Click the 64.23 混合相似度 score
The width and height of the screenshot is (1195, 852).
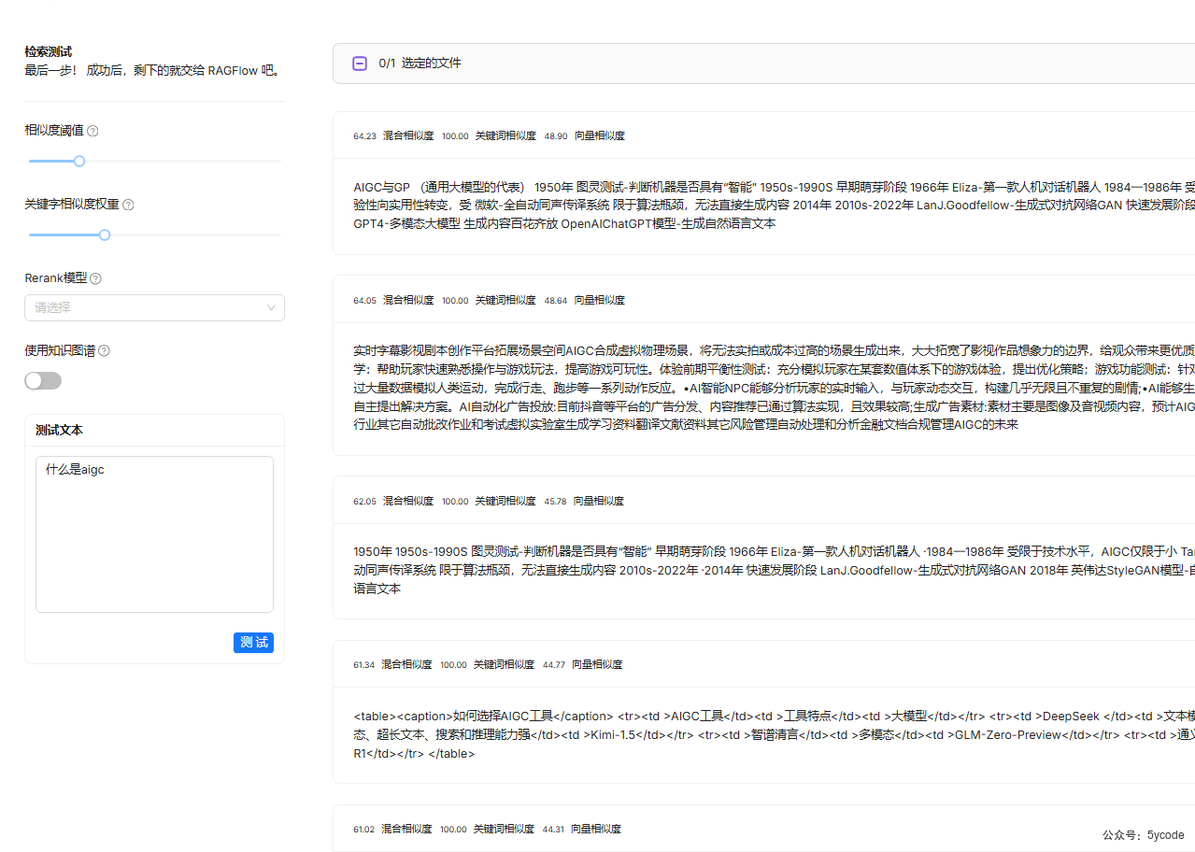[x=393, y=135]
